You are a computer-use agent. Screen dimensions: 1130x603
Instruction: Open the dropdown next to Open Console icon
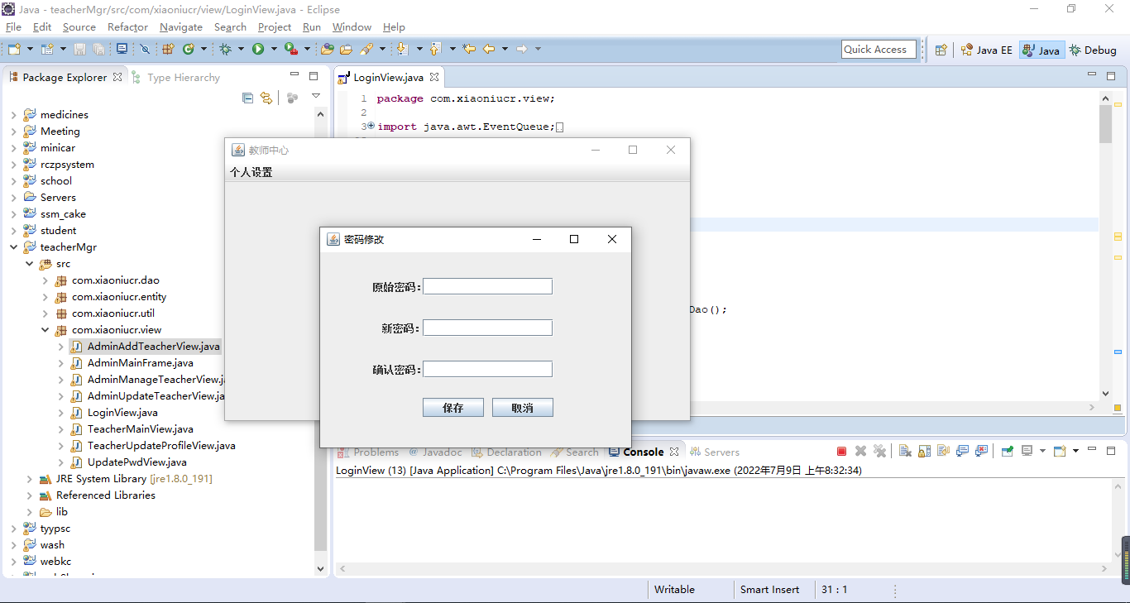1075,451
